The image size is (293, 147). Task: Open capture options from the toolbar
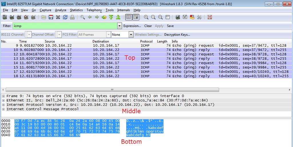pyautogui.click(x=12, y=17)
